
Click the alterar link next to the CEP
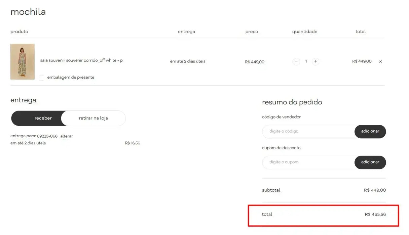[x=67, y=136]
